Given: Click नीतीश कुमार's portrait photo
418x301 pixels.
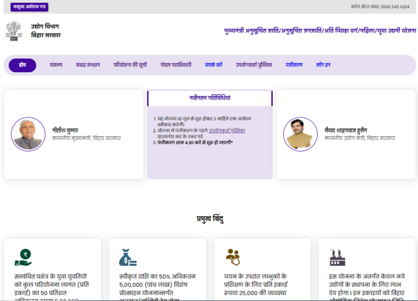Looking at the screenshot, I should point(28,134).
